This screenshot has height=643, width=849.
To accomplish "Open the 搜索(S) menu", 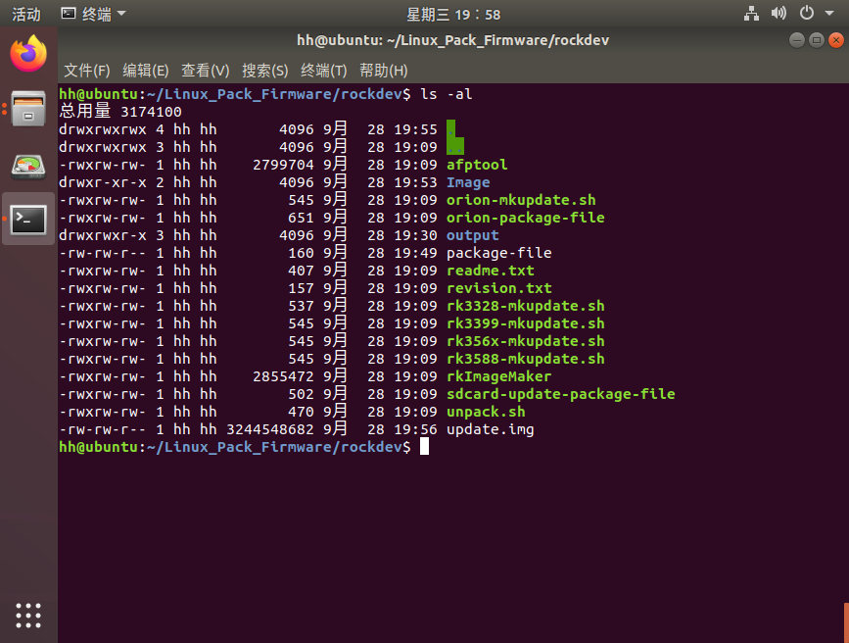I will coord(262,70).
